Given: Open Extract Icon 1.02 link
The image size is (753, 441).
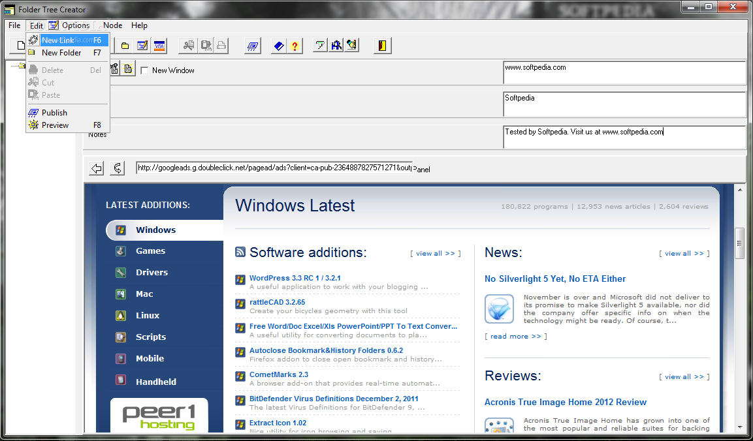Looking at the screenshot, I should click(278, 423).
